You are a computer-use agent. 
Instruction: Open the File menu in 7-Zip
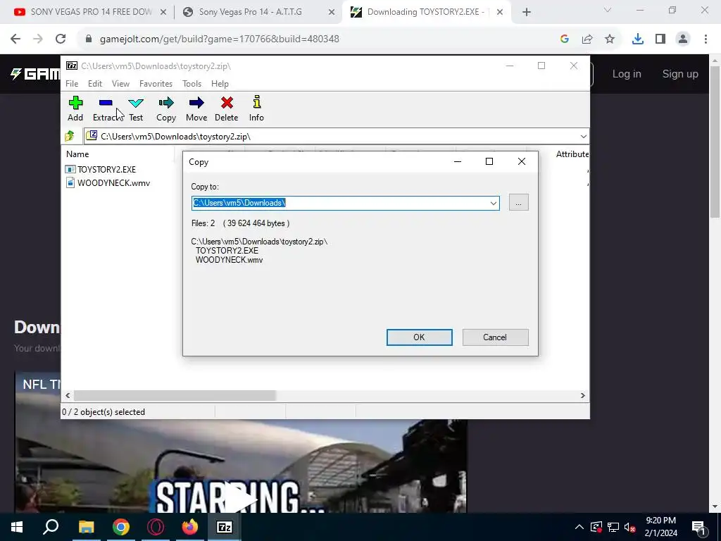pyautogui.click(x=72, y=84)
